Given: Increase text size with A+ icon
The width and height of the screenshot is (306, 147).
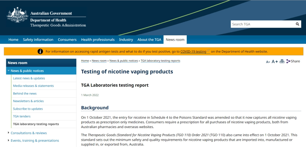Looking at the screenshot, I should pyautogui.click(x=275, y=61).
